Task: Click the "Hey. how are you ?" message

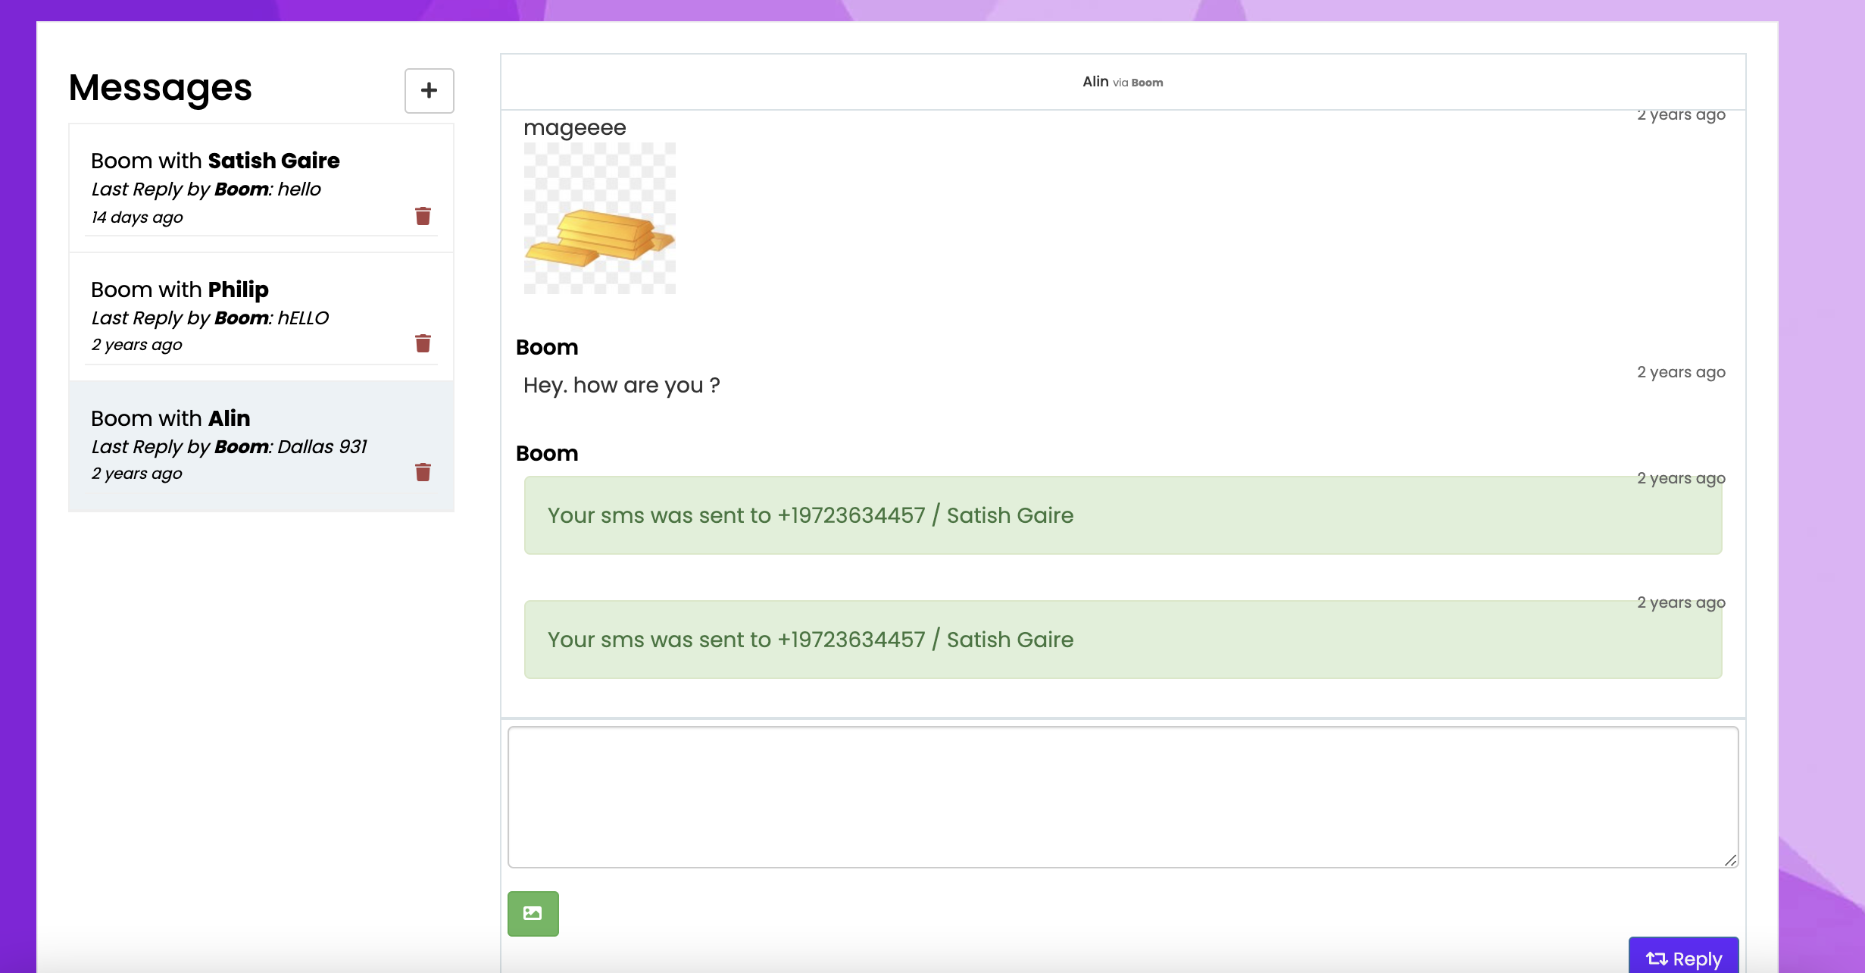Action: click(621, 386)
